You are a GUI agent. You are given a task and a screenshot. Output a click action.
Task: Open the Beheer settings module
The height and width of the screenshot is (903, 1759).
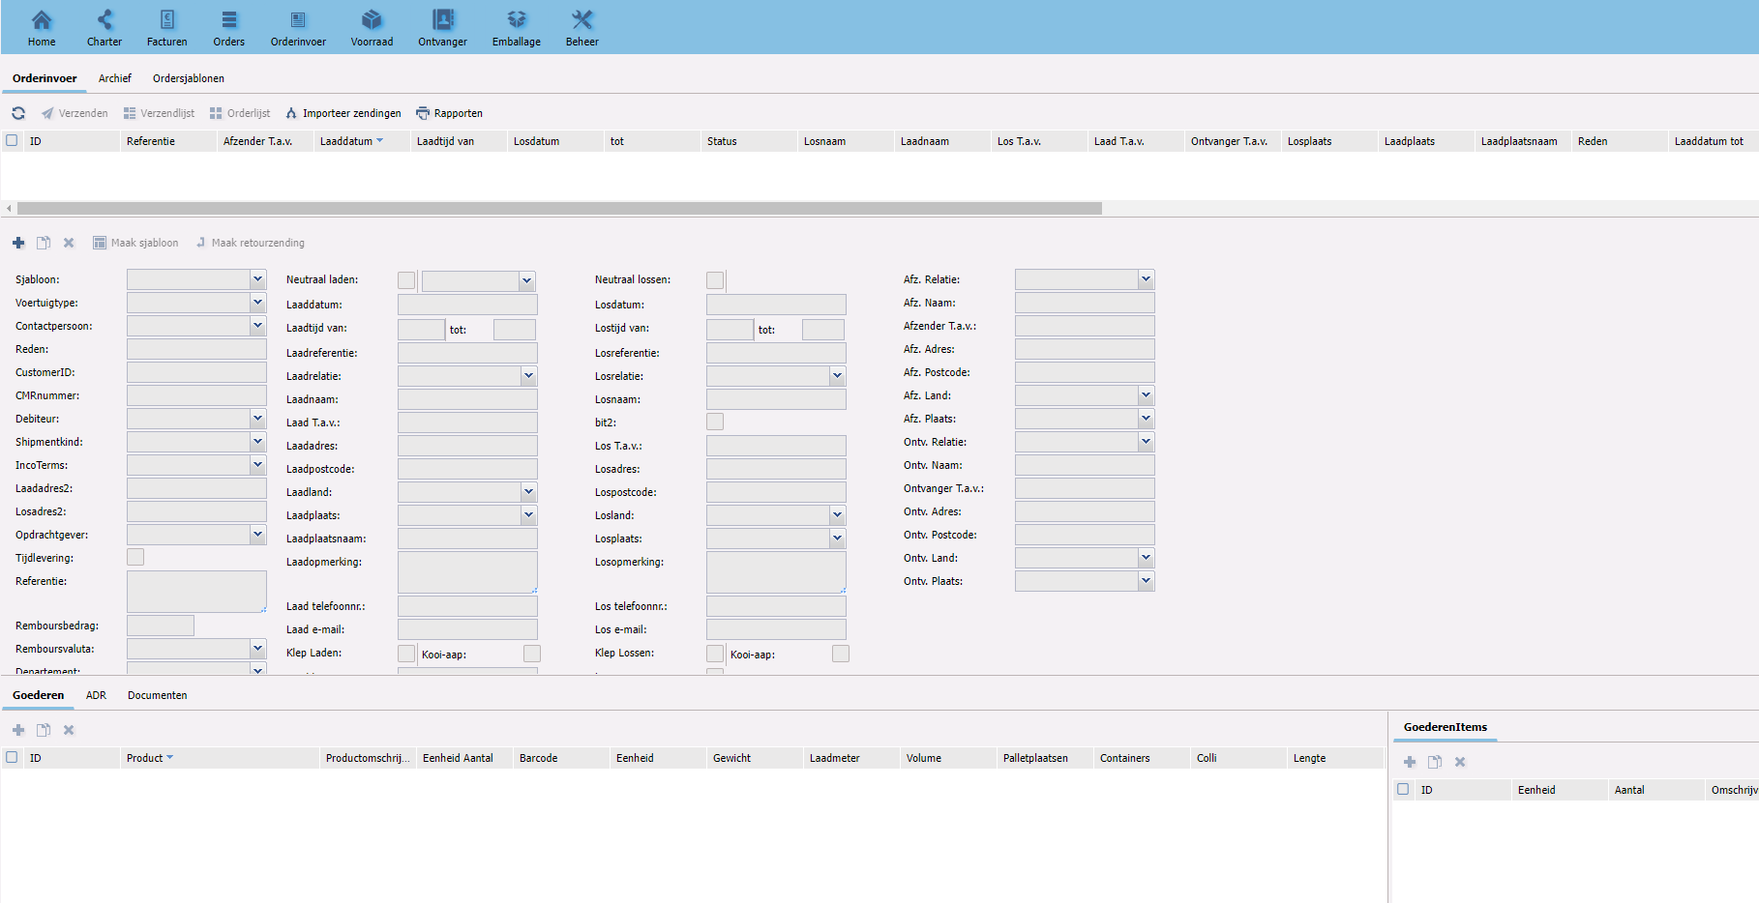pos(582,28)
